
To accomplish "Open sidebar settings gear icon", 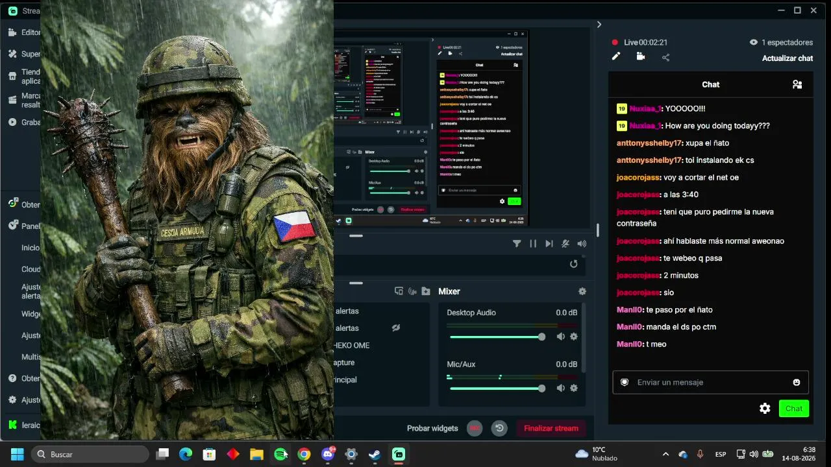I will 12,400.
